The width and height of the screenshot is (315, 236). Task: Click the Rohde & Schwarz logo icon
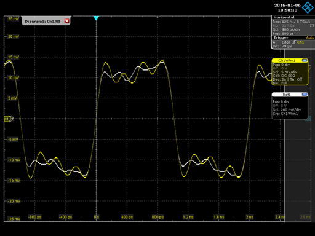click(308, 7)
